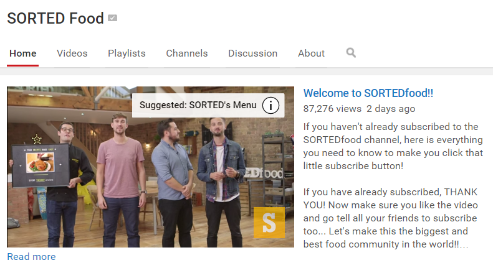
Task: Open the Discussion tab
Action: pyautogui.click(x=253, y=53)
